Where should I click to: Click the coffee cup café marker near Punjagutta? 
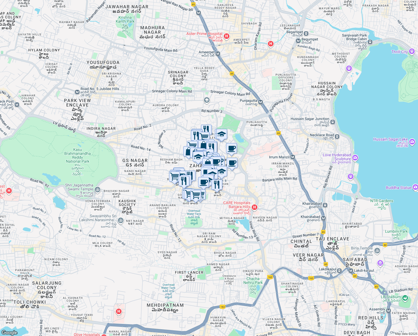pos(232,149)
